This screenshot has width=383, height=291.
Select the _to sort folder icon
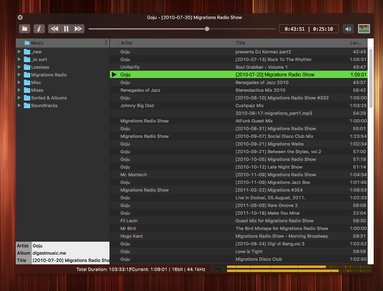27,59
